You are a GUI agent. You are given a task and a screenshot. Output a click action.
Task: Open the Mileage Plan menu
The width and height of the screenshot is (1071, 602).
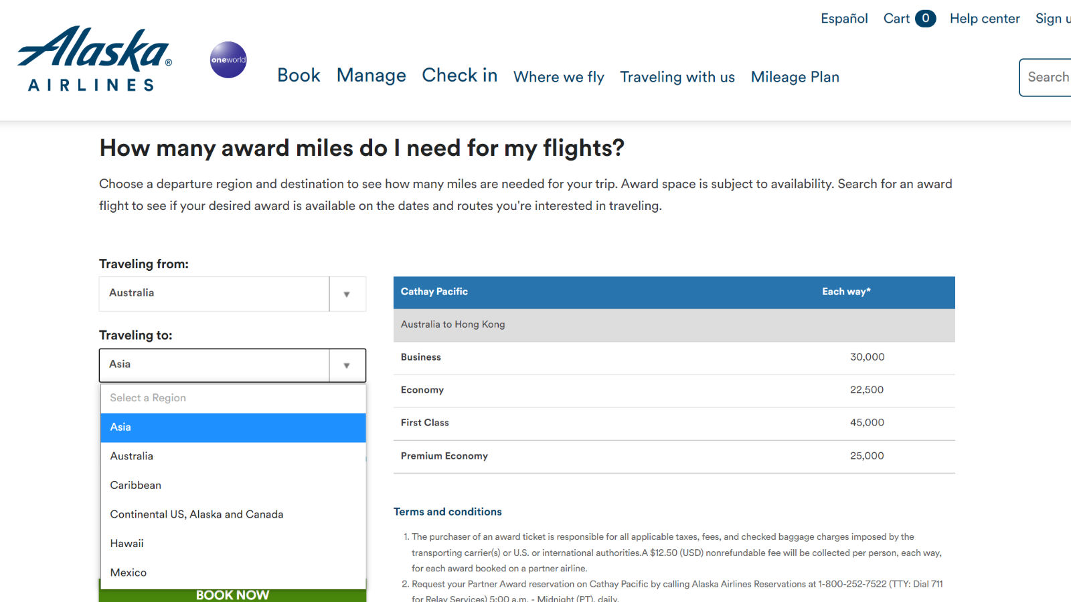(x=795, y=77)
